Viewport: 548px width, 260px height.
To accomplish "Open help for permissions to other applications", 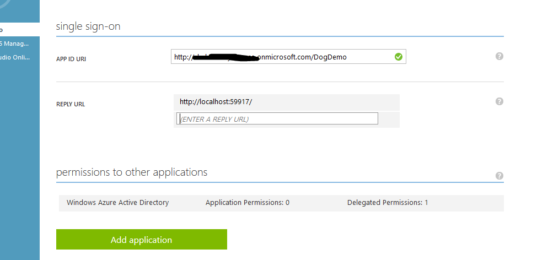I will click(499, 176).
